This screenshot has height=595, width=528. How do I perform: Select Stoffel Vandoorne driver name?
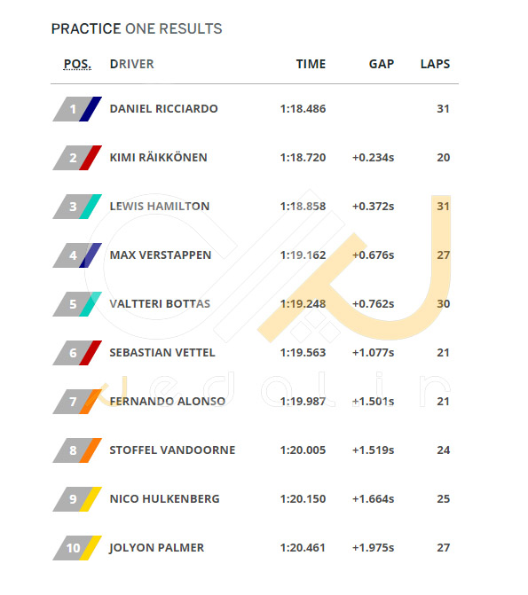tap(172, 450)
